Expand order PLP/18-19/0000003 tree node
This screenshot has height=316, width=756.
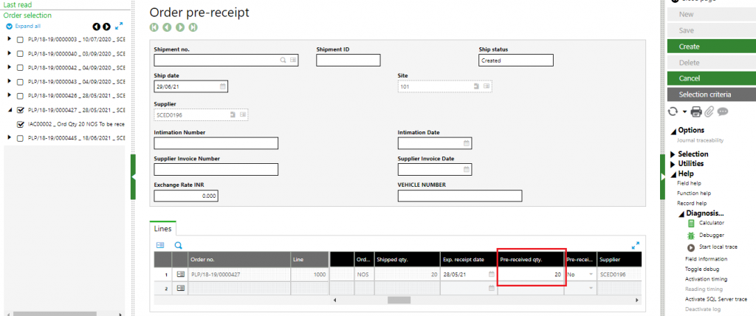point(9,40)
